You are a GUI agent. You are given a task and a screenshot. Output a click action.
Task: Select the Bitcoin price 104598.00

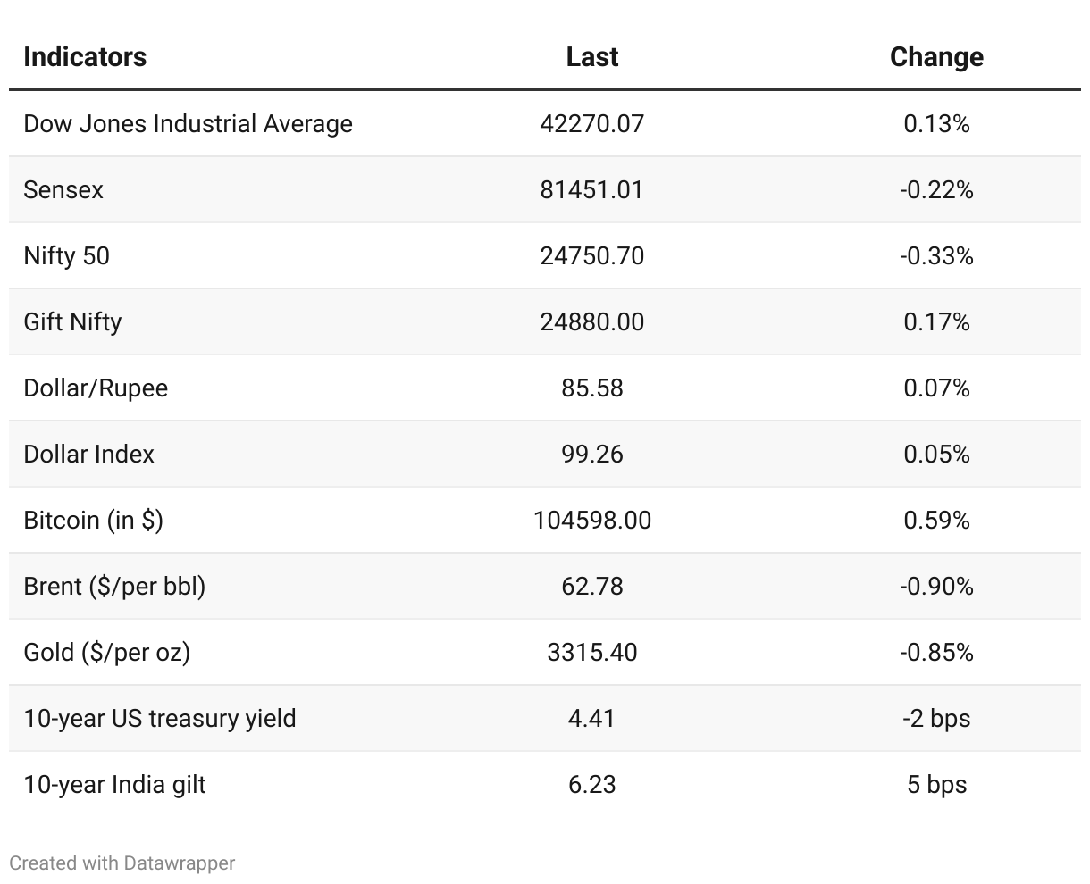click(x=591, y=520)
